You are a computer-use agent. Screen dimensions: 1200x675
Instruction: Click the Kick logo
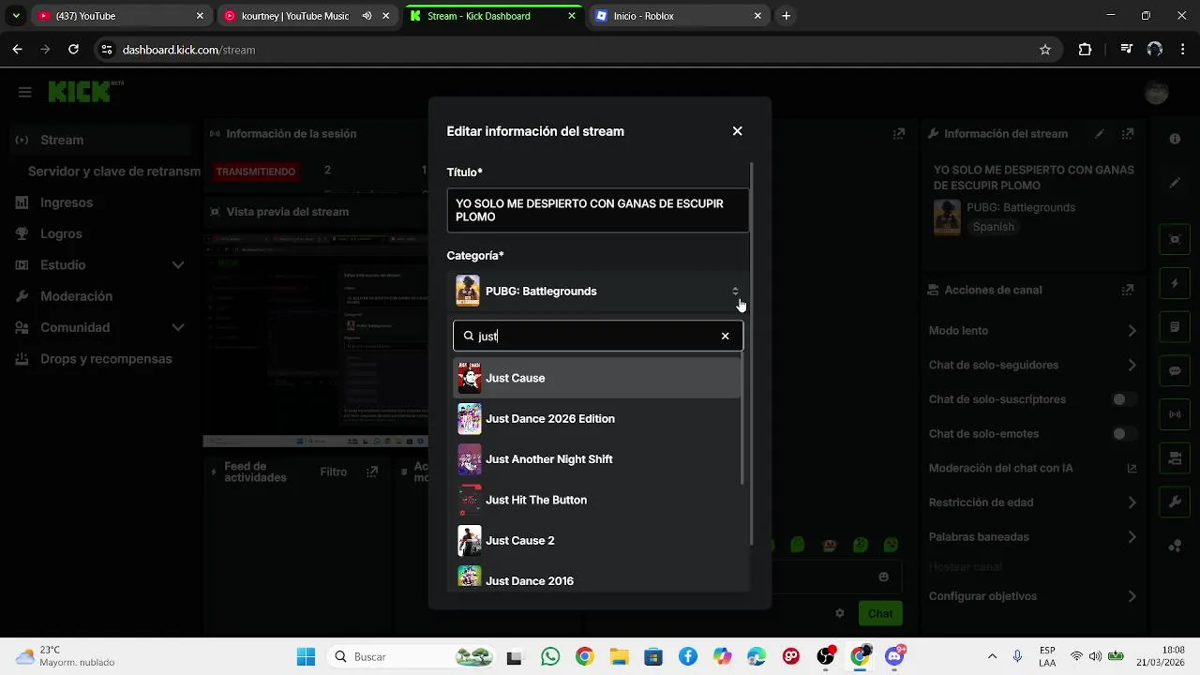tap(85, 91)
